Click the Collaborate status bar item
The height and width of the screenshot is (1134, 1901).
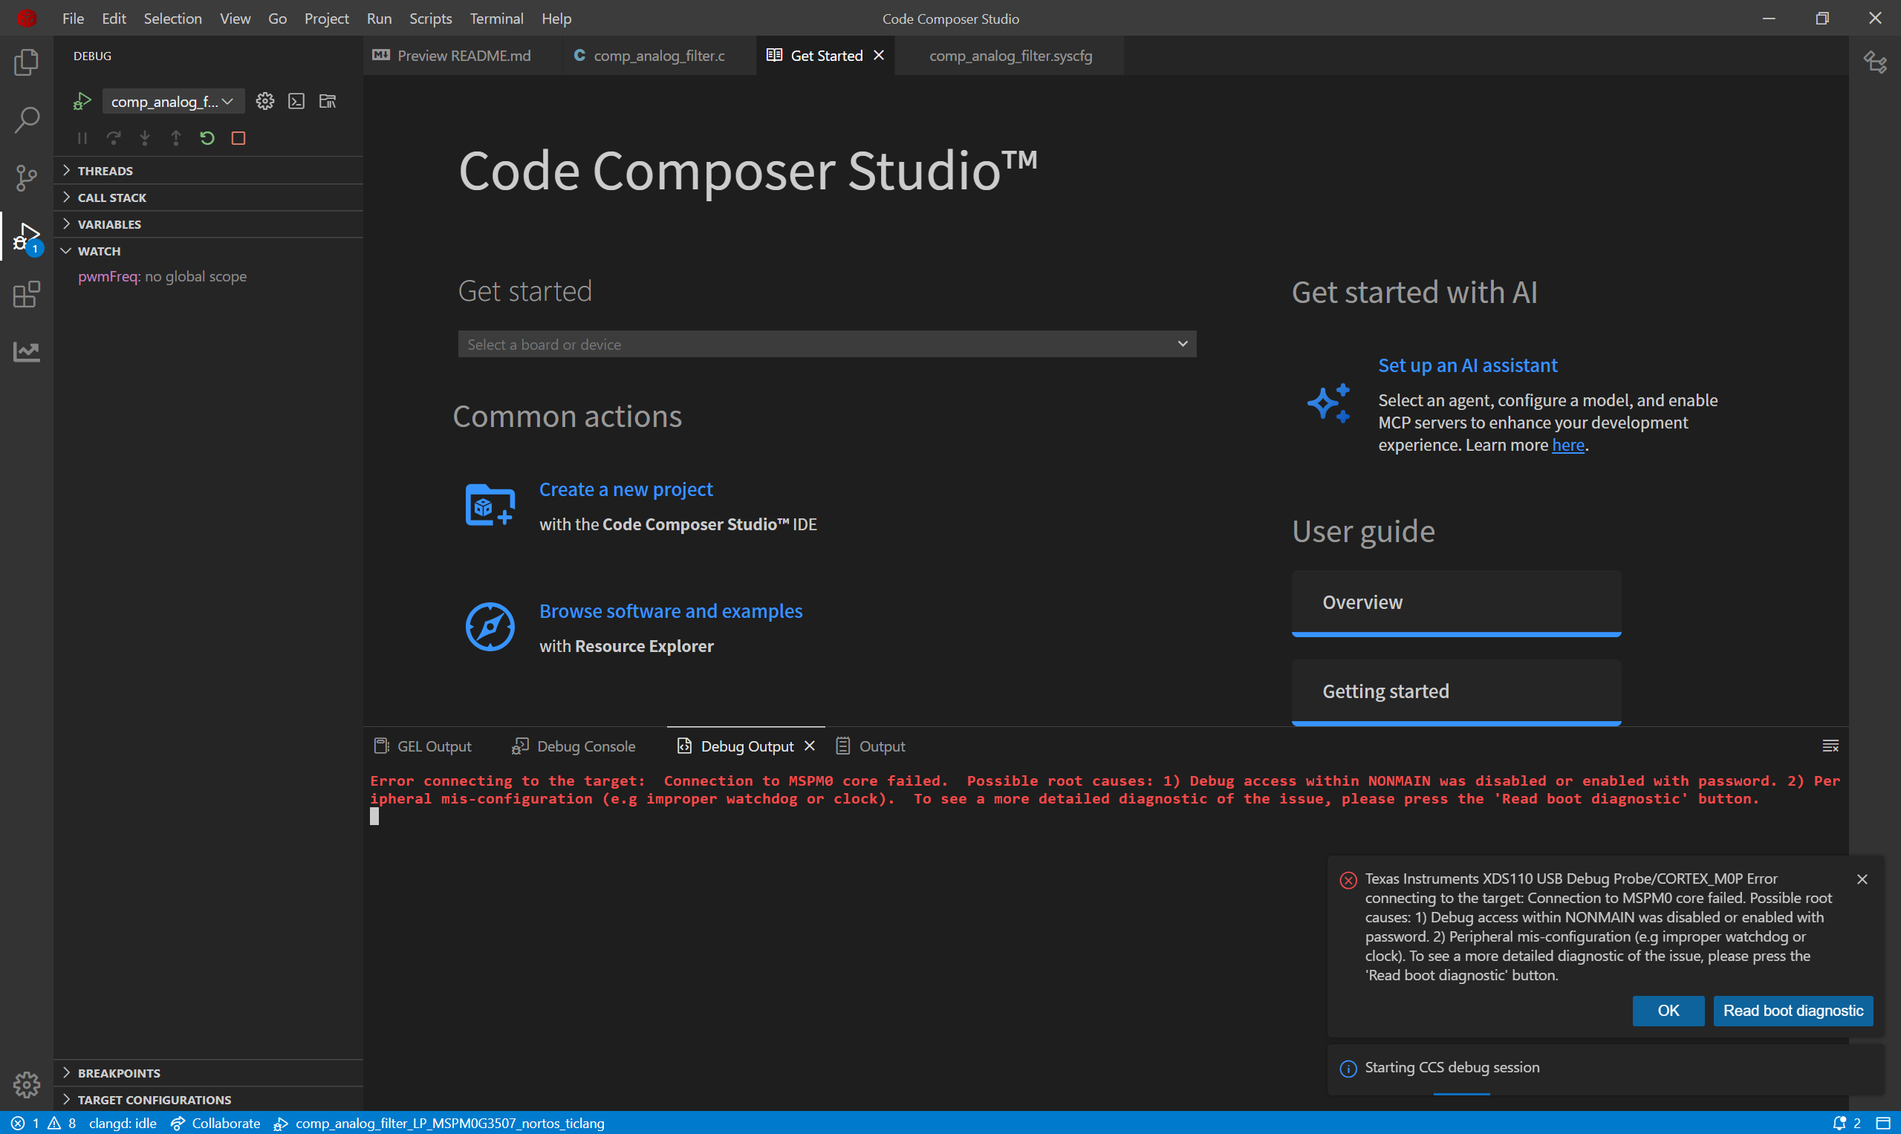(215, 1124)
